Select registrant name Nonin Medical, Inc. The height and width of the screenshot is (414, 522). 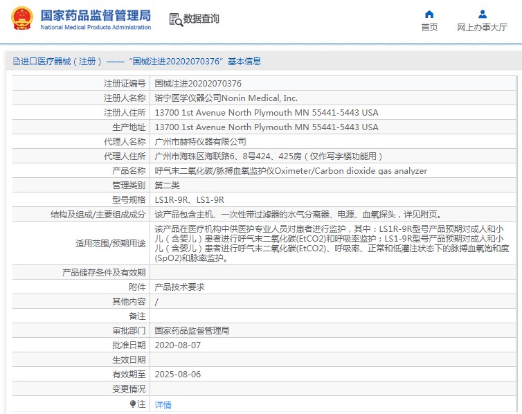point(226,98)
